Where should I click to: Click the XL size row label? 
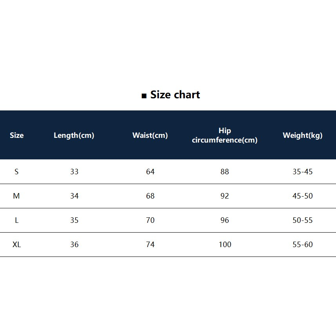(16, 244)
